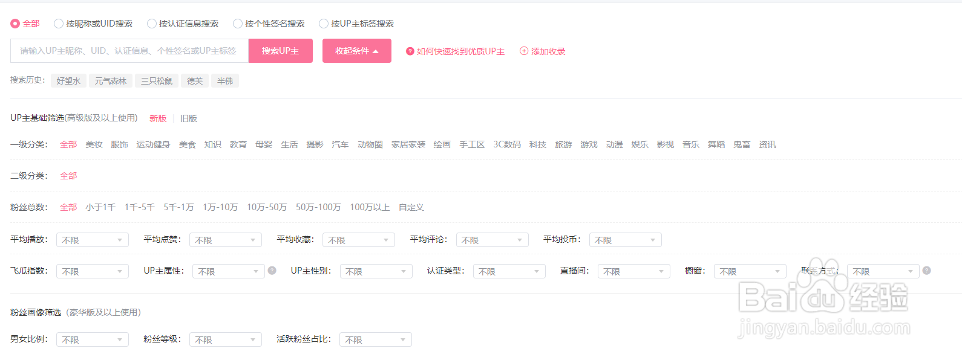Screen dimensions: 962x360
Task: Select 按认证信息搜索 radio option
Action: (x=152, y=24)
